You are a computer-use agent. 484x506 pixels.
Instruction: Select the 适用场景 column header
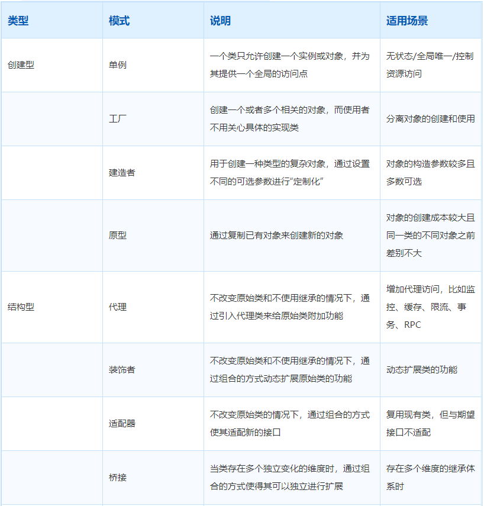coord(407,21)
